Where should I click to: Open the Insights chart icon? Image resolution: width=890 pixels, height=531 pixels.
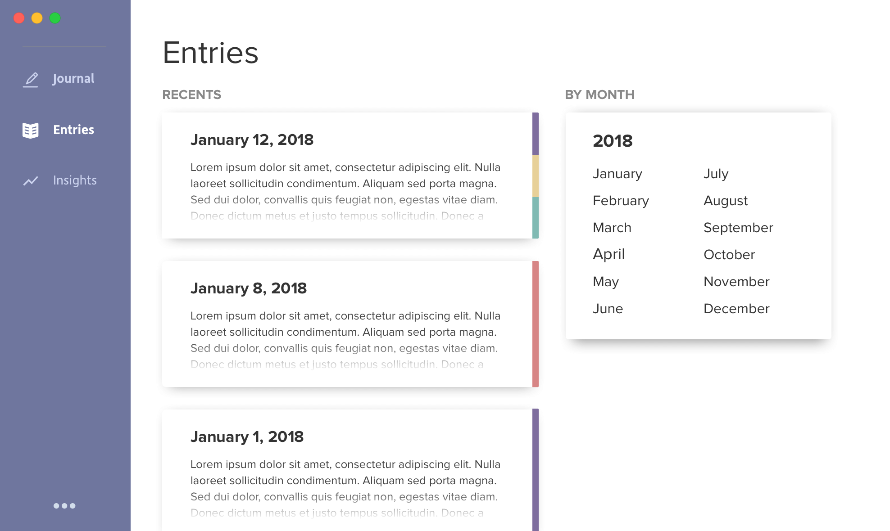(x=31, y=181)
